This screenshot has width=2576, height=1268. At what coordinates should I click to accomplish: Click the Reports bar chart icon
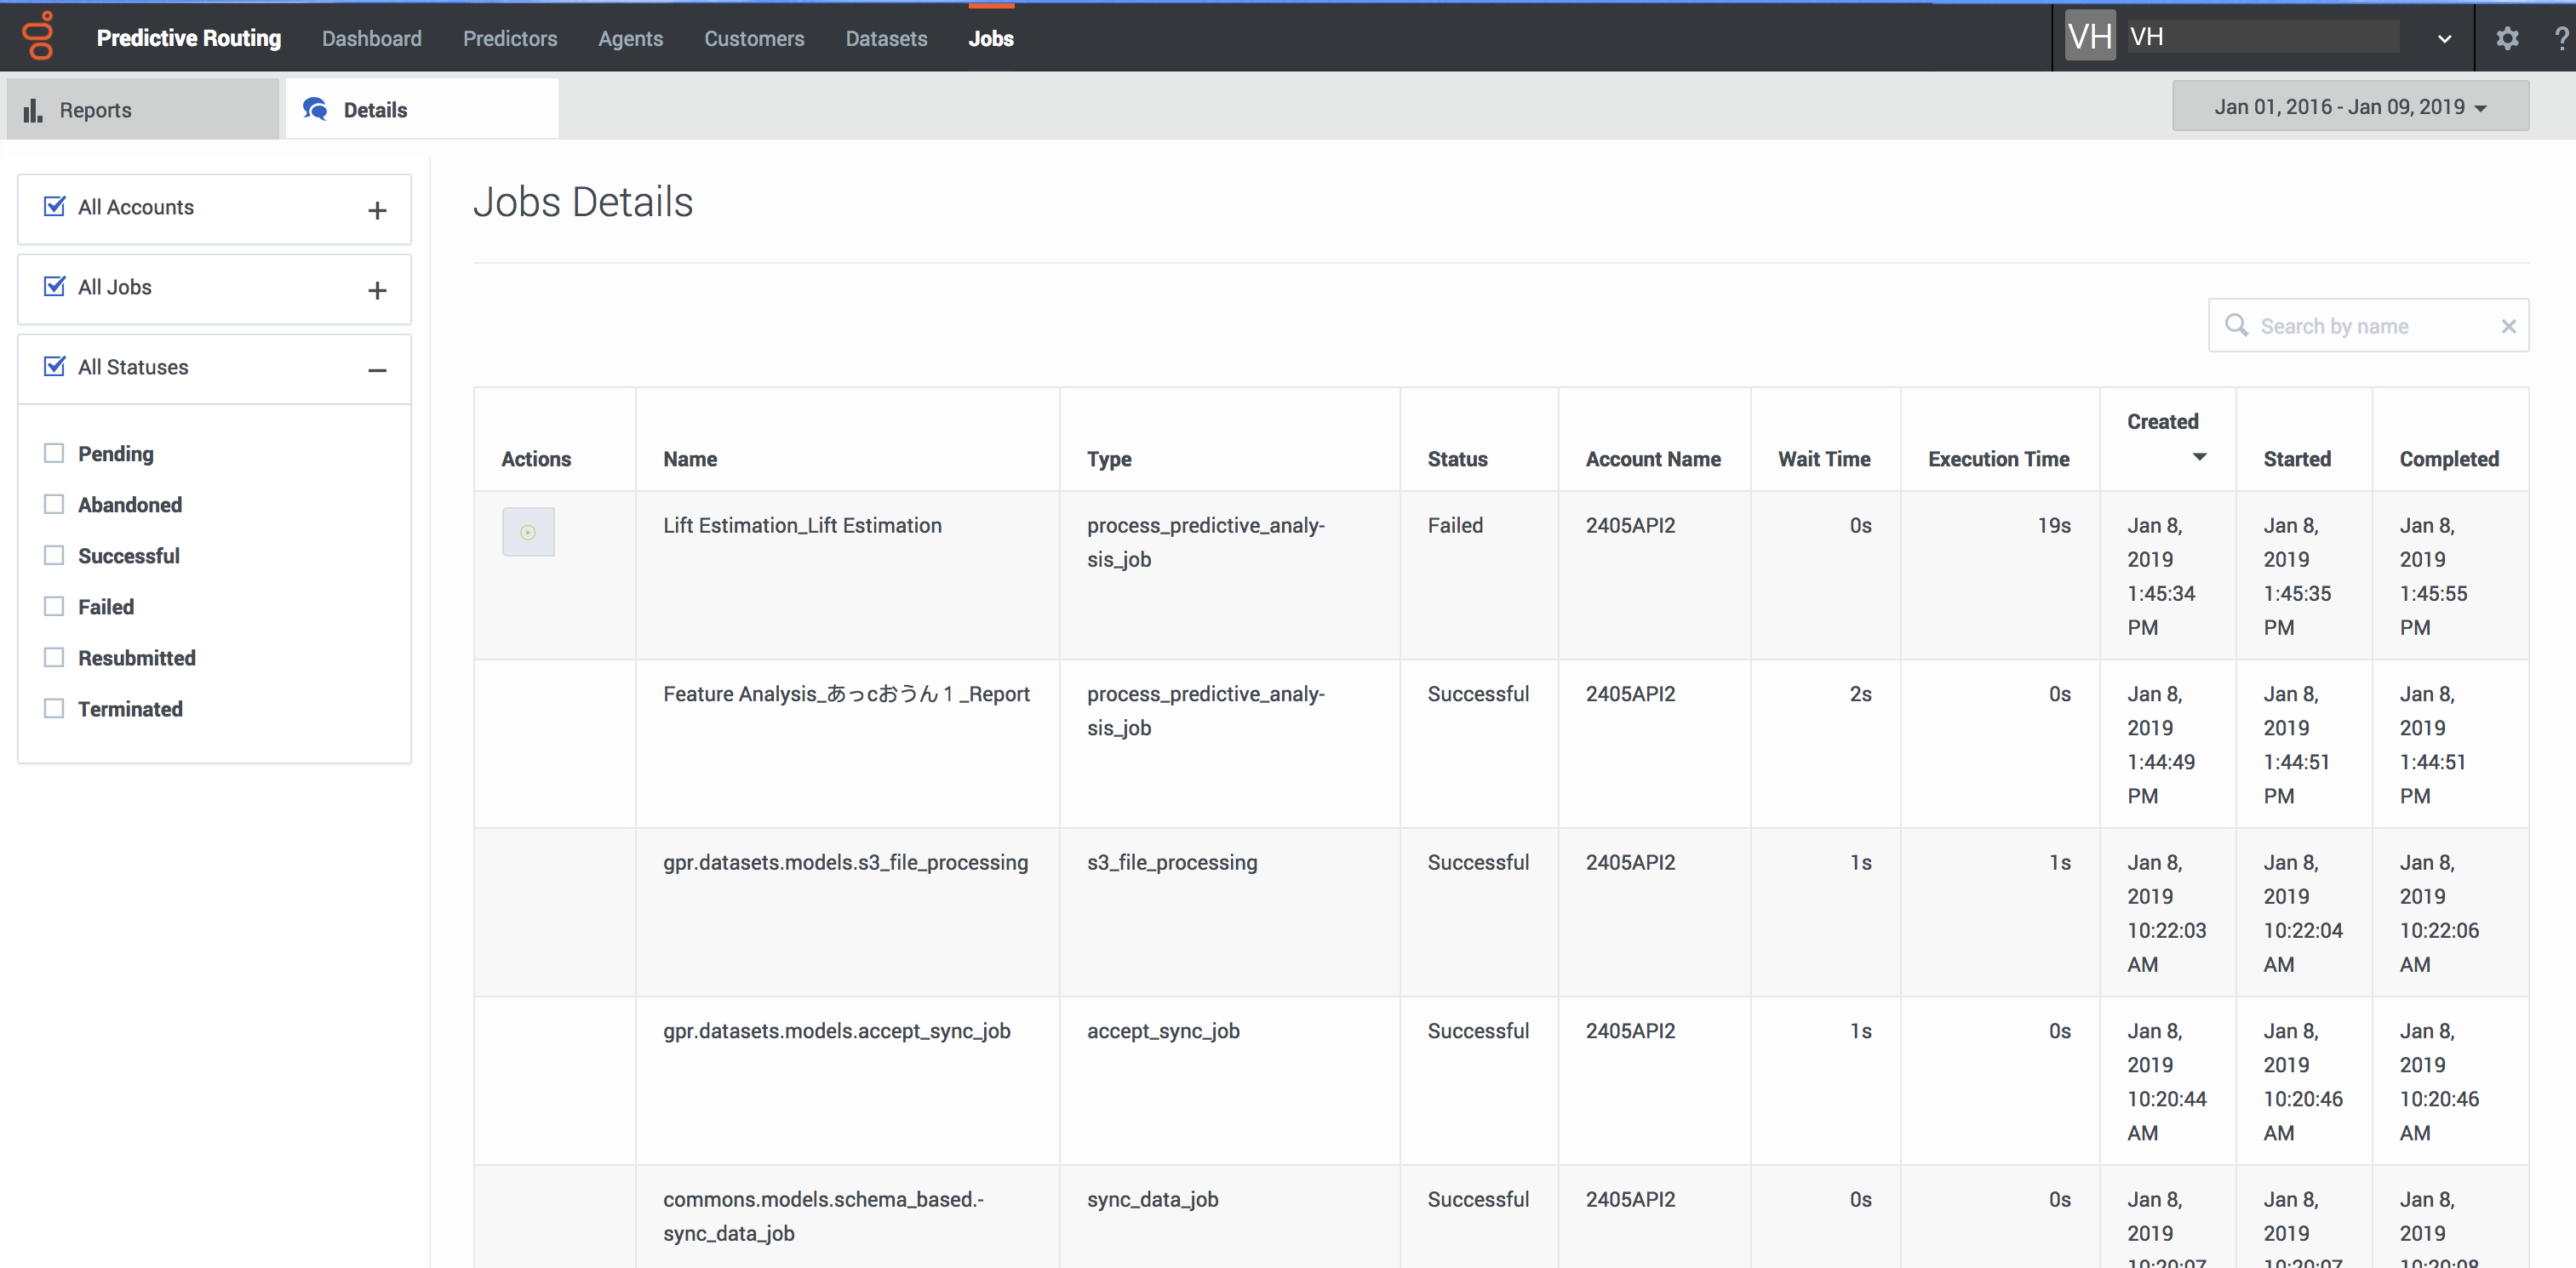(33, 110)
